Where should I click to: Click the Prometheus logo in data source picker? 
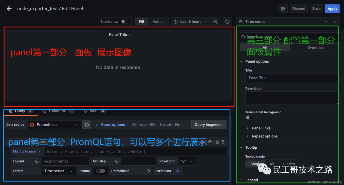coord(32,125)
